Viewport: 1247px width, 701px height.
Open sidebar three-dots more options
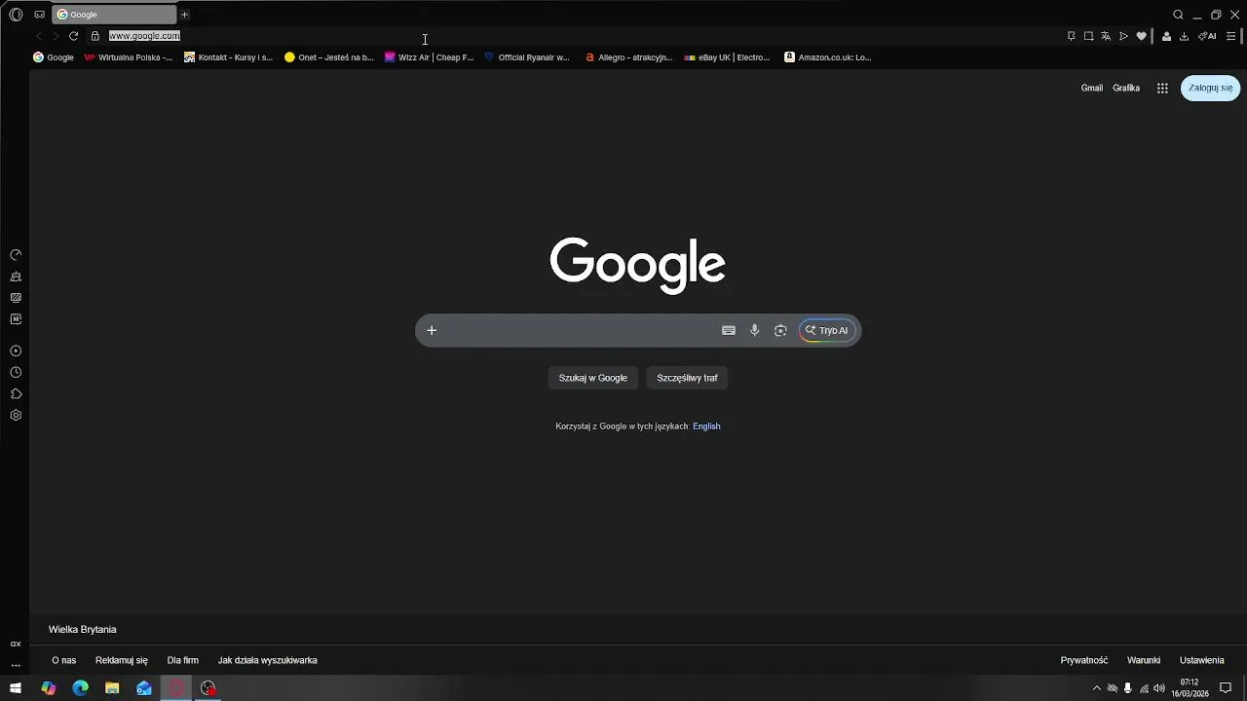coord(16,666)
